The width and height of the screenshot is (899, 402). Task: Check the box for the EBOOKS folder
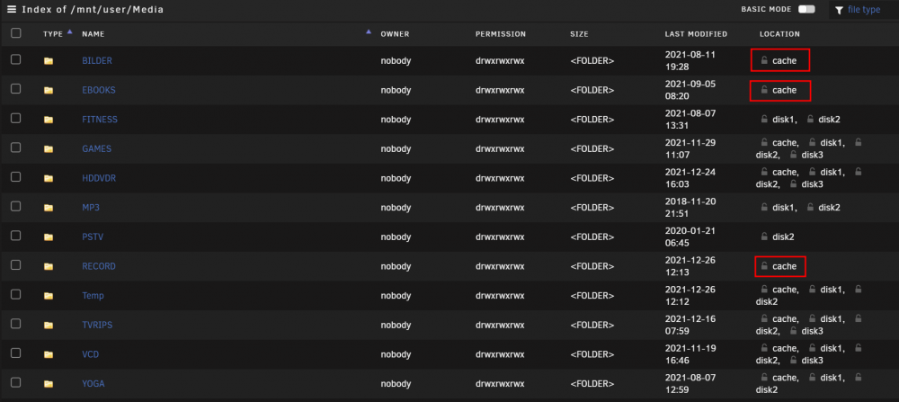click(x=16, y=89)
